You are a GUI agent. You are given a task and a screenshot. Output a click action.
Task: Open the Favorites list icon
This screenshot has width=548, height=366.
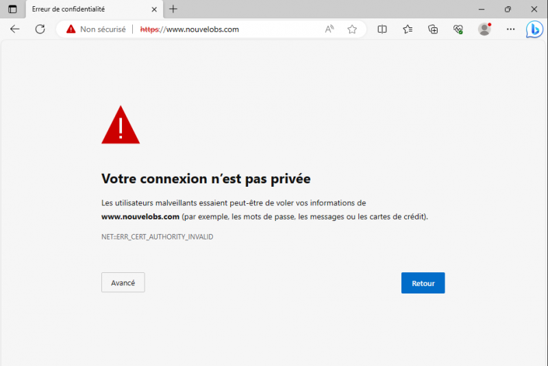pyautogui.click(x=408, y=29)
